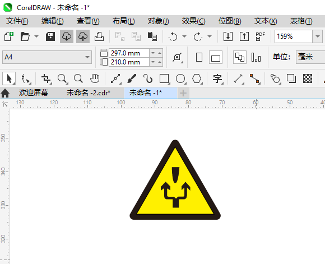Image resolution: width=325 pixels, height=264 pixels.
Task: Select the Crop tool
Action: [x=46, y=79]
